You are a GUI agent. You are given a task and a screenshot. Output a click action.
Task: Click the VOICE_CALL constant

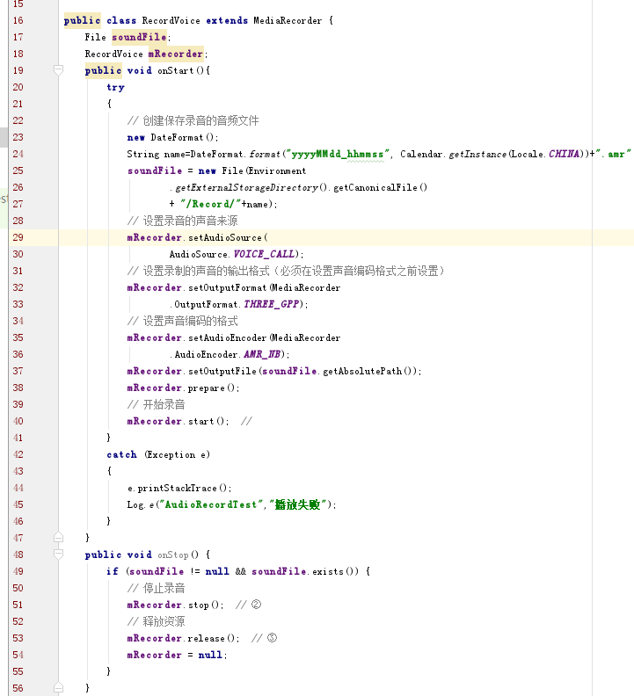pos(264,254)
